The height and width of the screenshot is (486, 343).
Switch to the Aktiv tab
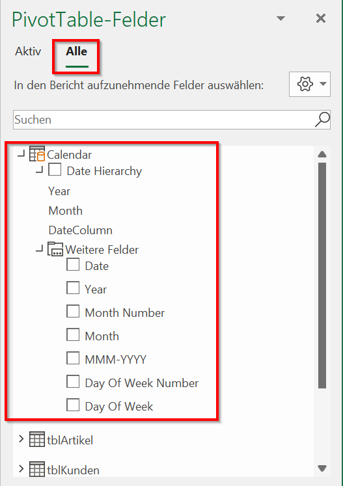click(28, 51)
